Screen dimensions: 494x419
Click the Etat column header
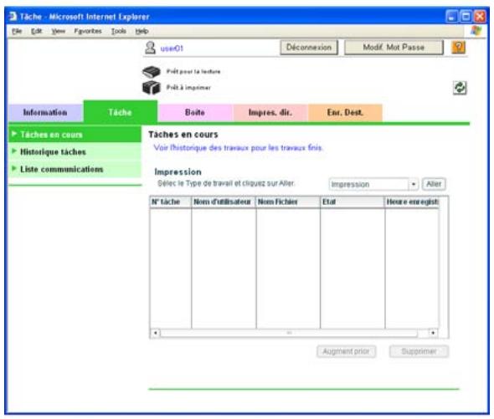352,202
